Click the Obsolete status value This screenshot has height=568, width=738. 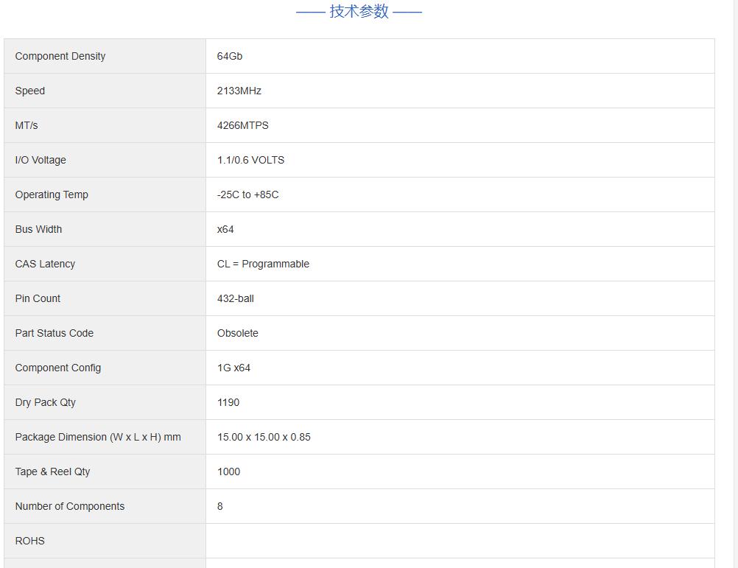[x=238, y=333]
